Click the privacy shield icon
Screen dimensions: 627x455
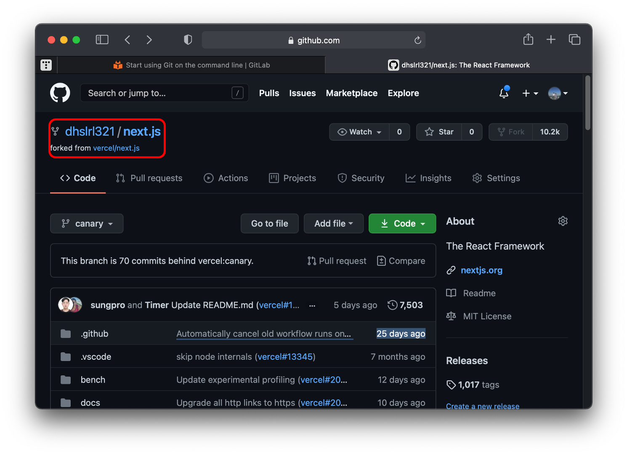(188, 40)
